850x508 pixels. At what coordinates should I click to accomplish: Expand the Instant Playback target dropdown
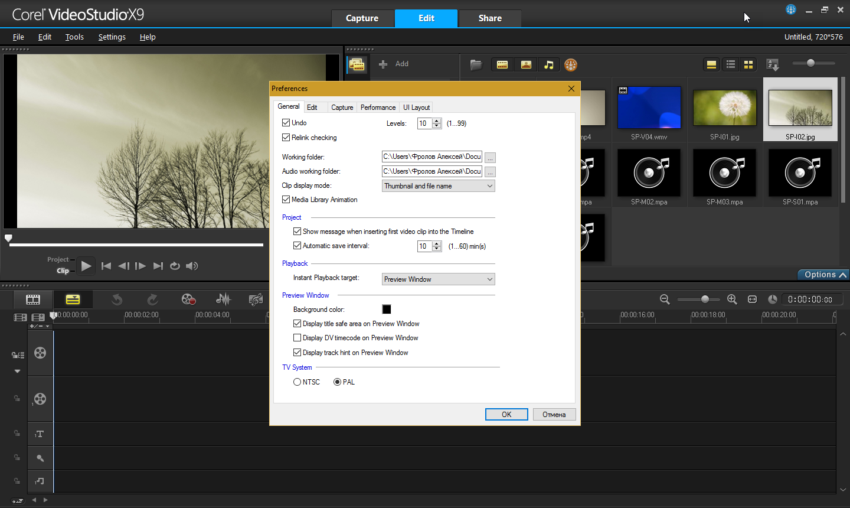pyautogui.click(x=438, y=279)
